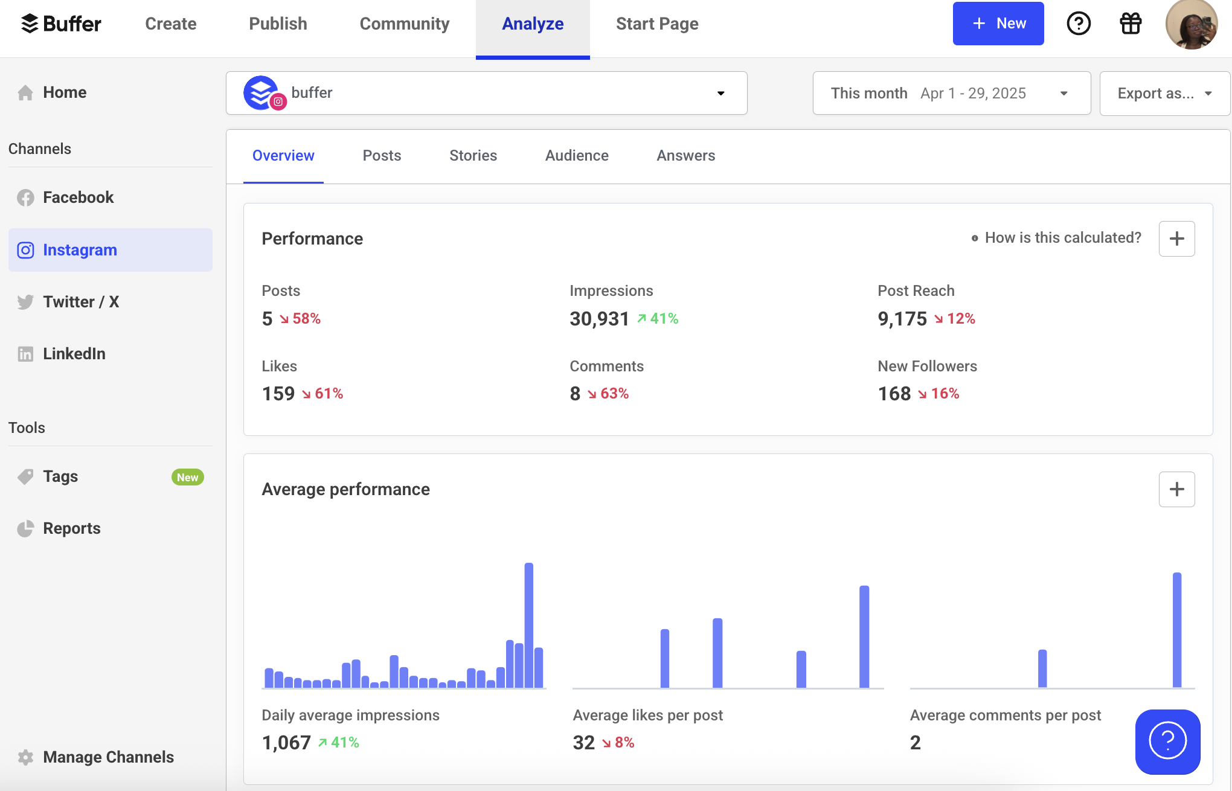Open the How is this calculated link
The width and height of the screenshot is (1232, 791).
[x=1063, y=237]
